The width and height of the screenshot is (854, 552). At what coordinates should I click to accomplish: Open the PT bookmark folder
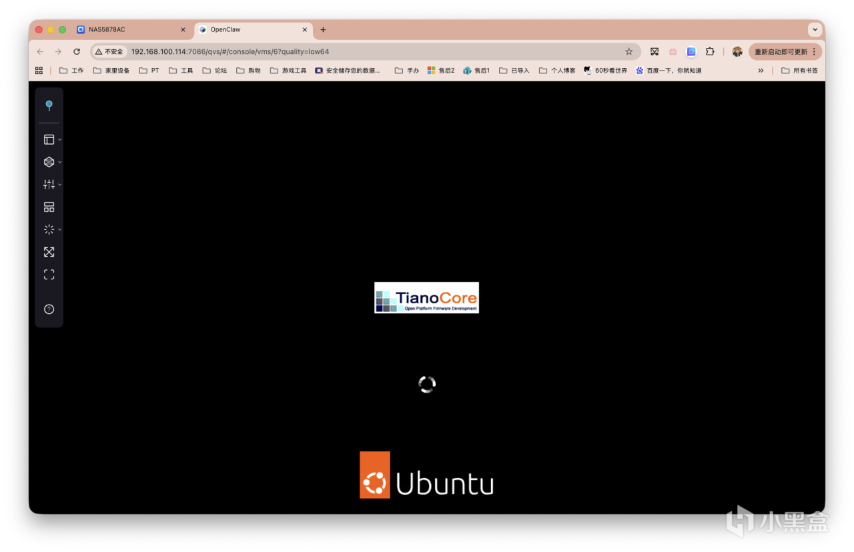tap(149, 71)
